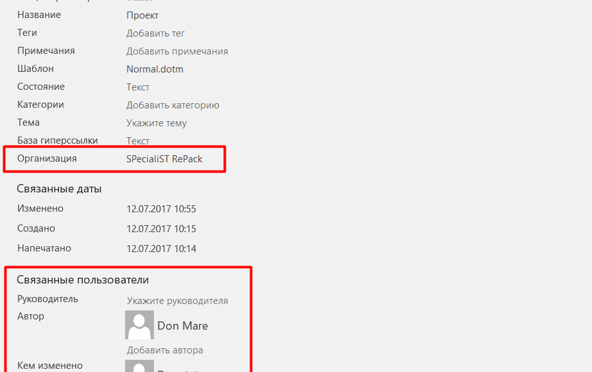Edit the База гиперссылки Текст field

click(138, 141)
